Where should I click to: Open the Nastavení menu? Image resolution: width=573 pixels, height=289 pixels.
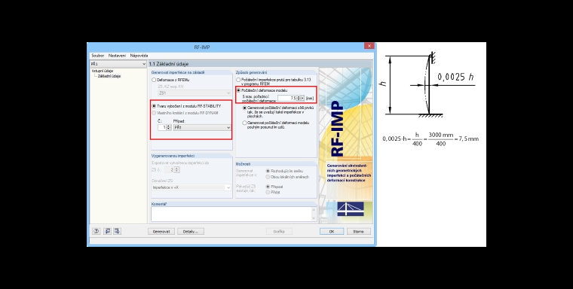pos(117,56)
